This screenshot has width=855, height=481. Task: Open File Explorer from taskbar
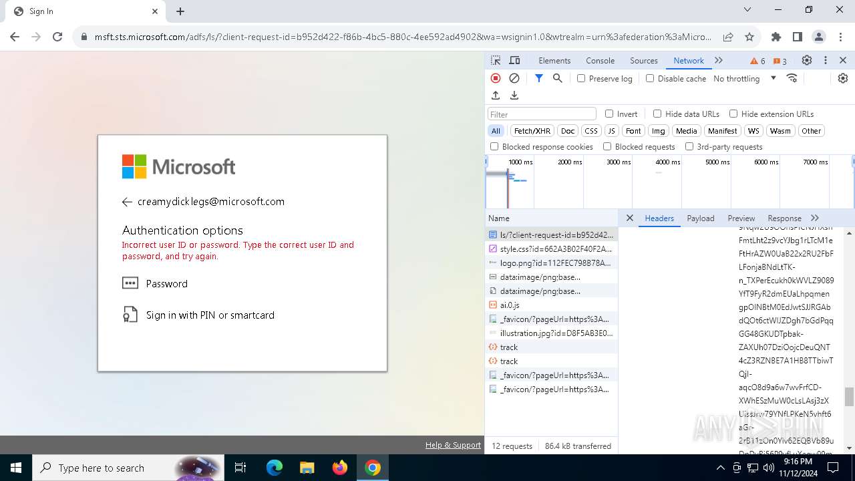(307, 468)
